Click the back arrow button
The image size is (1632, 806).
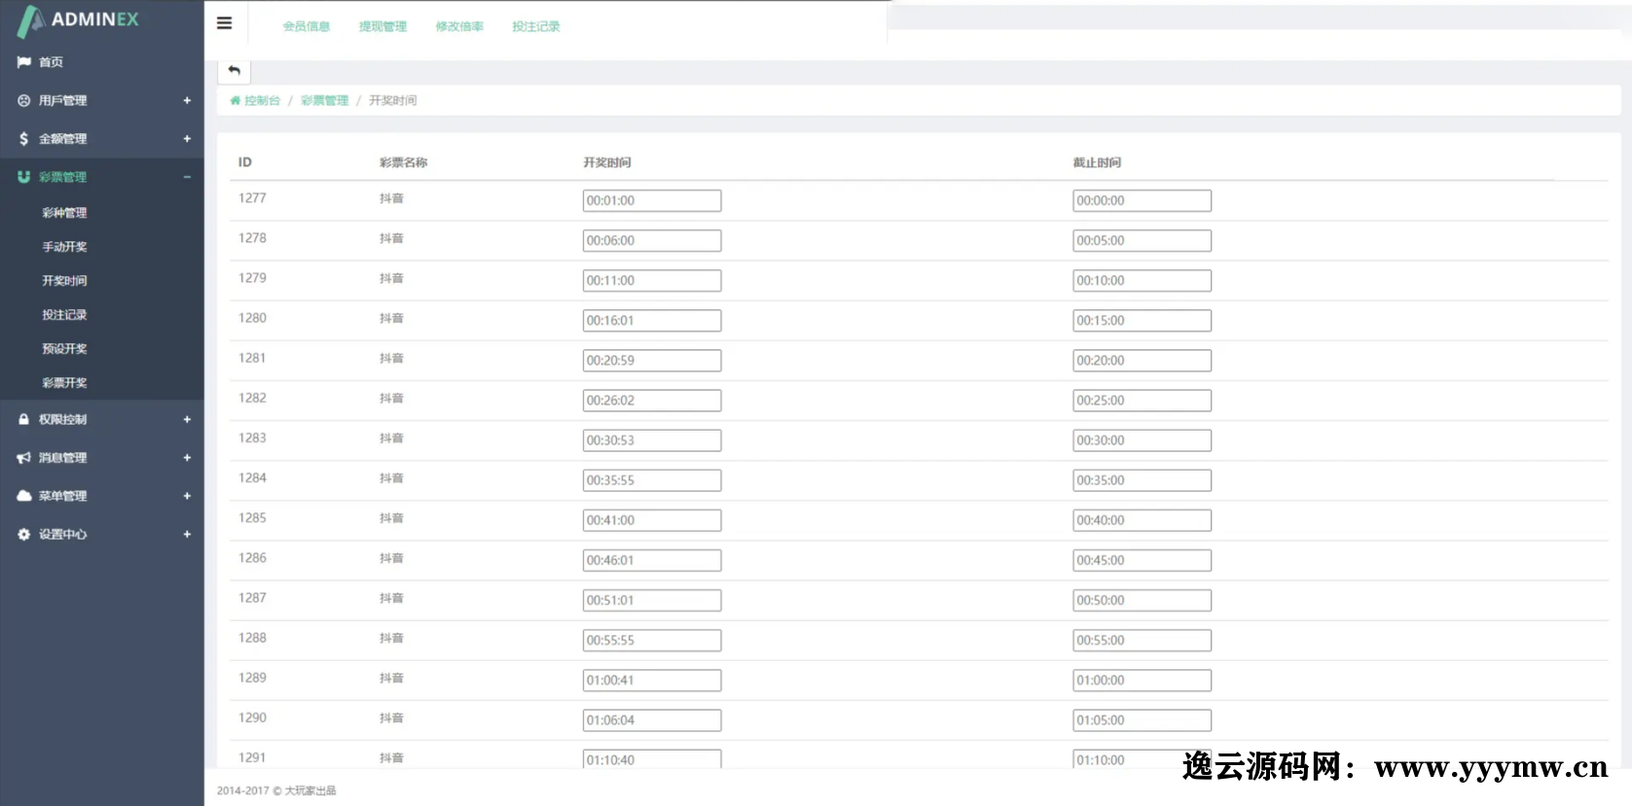click(234, 70)
